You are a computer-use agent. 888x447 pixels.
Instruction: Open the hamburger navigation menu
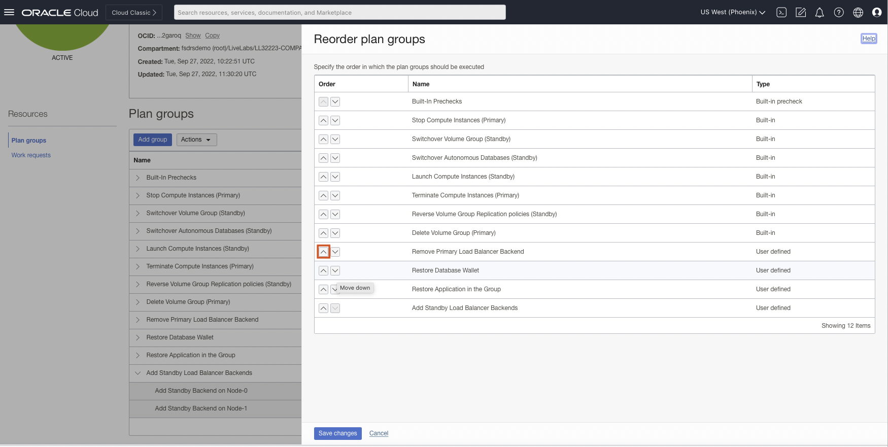[9, 12]
